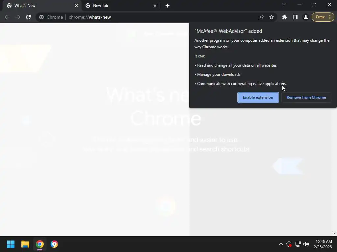Go forward to next page

click(x=18, y=17)
